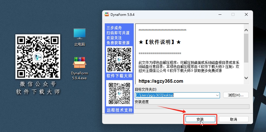Image resolution: width=266 pixels, height=132 pixels.
Task: Click the 浏览(W)... button
Action: 236,95
